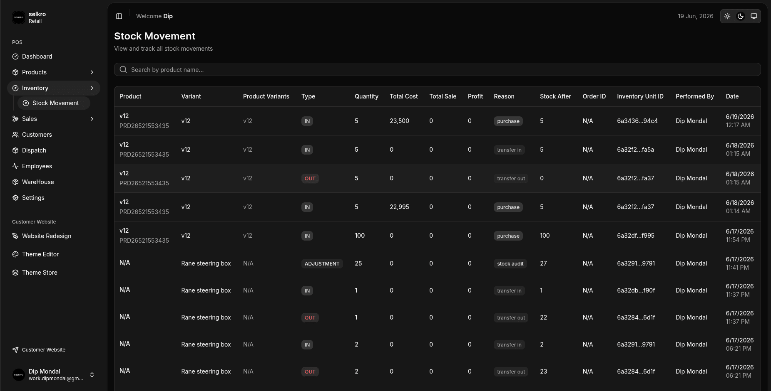Screen dimensions: 771x391
Task: Switch to light theme sun icon
Action: (727, 16)
